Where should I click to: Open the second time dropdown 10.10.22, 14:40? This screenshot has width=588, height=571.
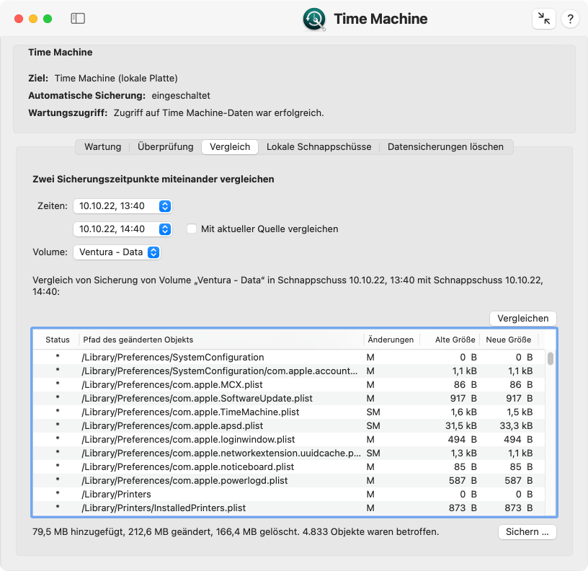coord(122,229)
